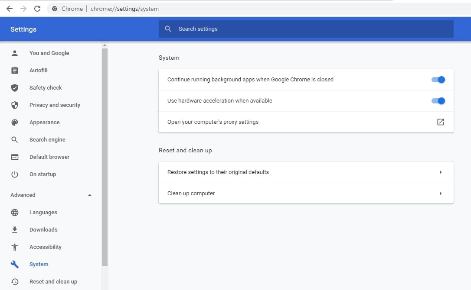Screen dimensions: 471x290
Task: Click the sidebar scrollbar up arrow
Action: pyautogui.click(x=105, y=45)
